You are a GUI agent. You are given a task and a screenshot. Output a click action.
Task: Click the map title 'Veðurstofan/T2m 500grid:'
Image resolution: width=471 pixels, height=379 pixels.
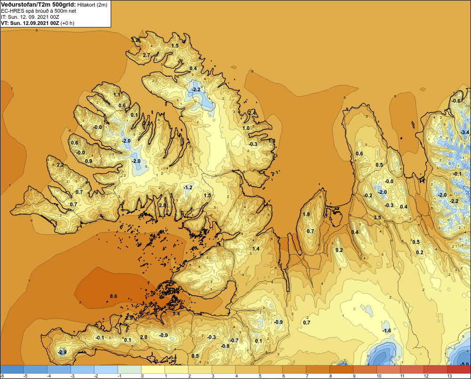coord(38,5)
